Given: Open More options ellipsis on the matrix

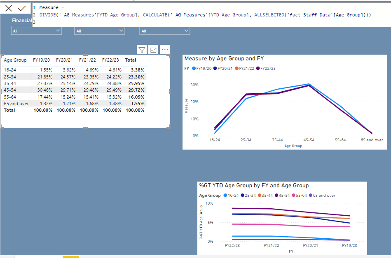Looking at the screenshot, I should (x=165, y=50).
